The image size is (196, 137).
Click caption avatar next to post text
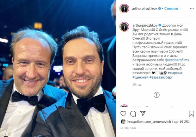[124, 27]
